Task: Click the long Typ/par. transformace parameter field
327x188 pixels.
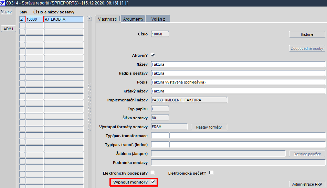Action: coord(247,136)
